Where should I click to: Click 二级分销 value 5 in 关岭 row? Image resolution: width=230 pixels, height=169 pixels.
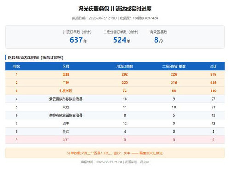(174, 115)
